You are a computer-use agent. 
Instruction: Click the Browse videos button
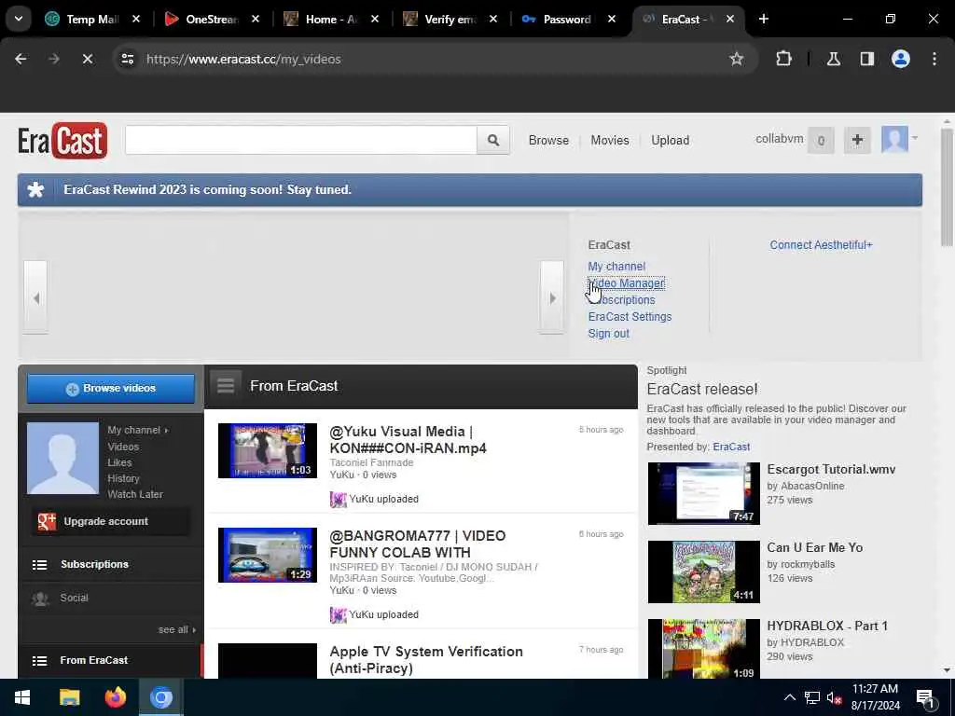click(x=111, y=389)
